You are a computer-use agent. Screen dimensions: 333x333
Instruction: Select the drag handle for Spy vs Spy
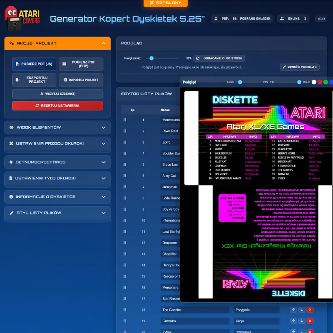(x=124, y=209)
